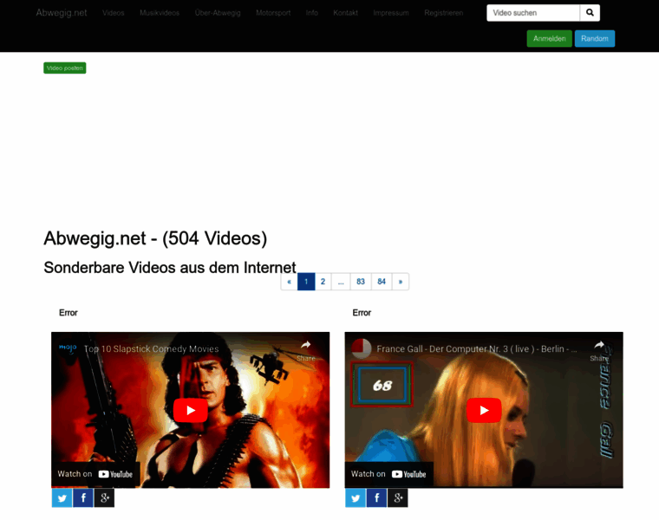
Task: Go to page 84 in pagination
Action: click(382, 282)
